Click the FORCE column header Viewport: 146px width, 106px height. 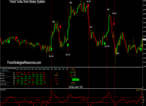click(55, 69)
